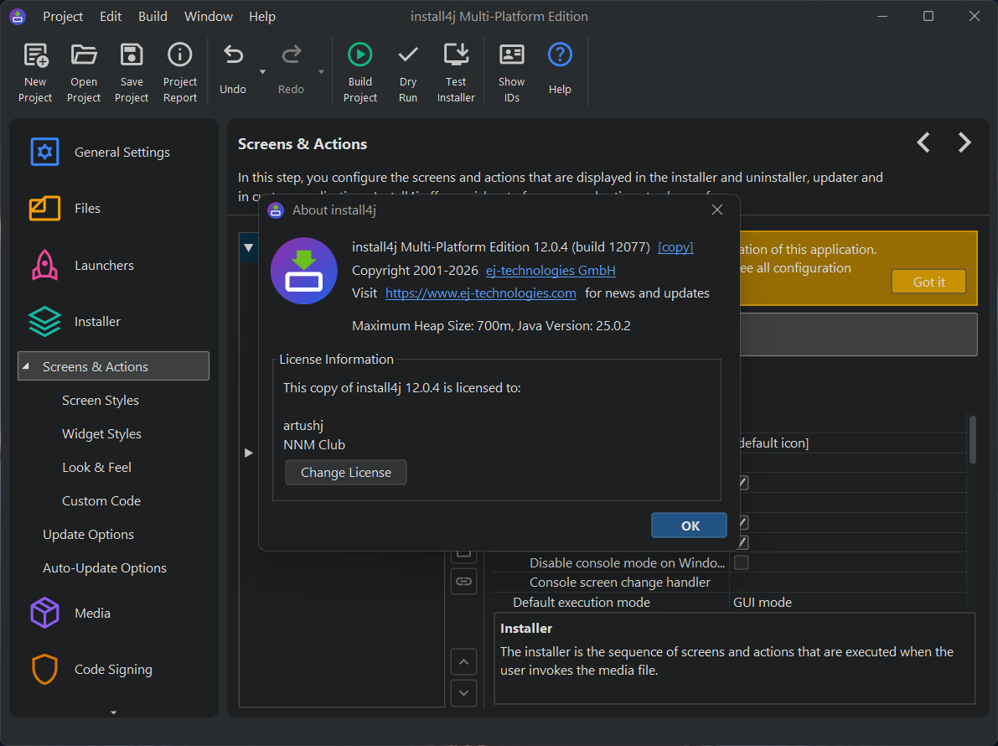
Task: Click the chain link icon button
Action: (463, 580)
